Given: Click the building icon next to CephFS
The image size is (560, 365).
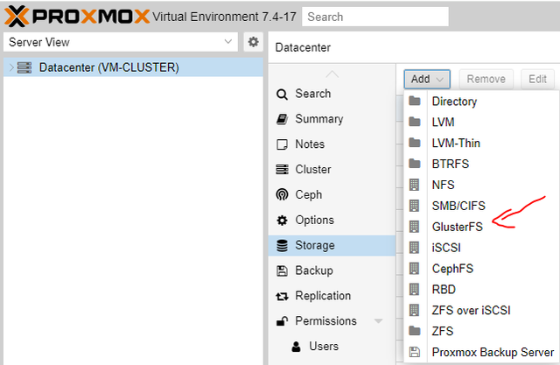Looking at the screenshot, I should [x=414, y=268].
